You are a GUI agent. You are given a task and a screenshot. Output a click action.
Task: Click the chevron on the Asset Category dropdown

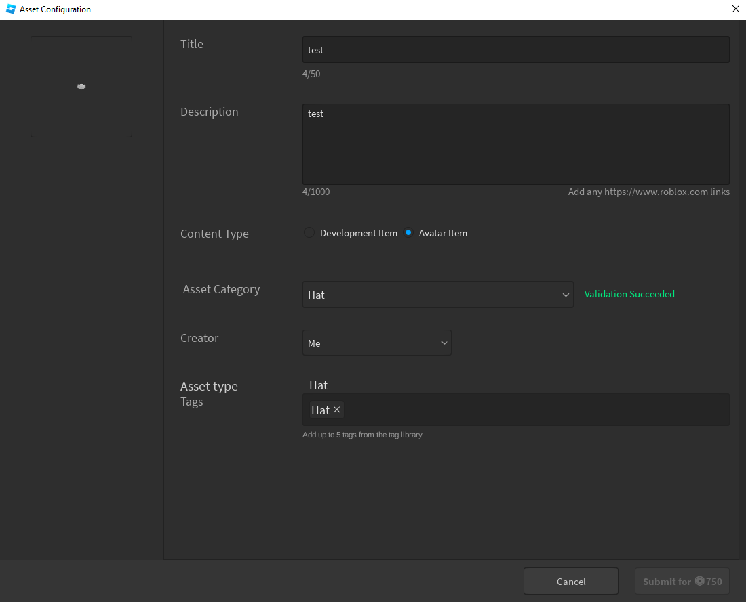[x=566, y=295]
